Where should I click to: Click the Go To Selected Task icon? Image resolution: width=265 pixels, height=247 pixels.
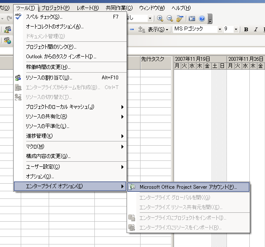point(180,19)
